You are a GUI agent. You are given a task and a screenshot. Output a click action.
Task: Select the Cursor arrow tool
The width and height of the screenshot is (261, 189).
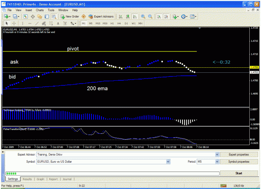click(x=7, y=23)
